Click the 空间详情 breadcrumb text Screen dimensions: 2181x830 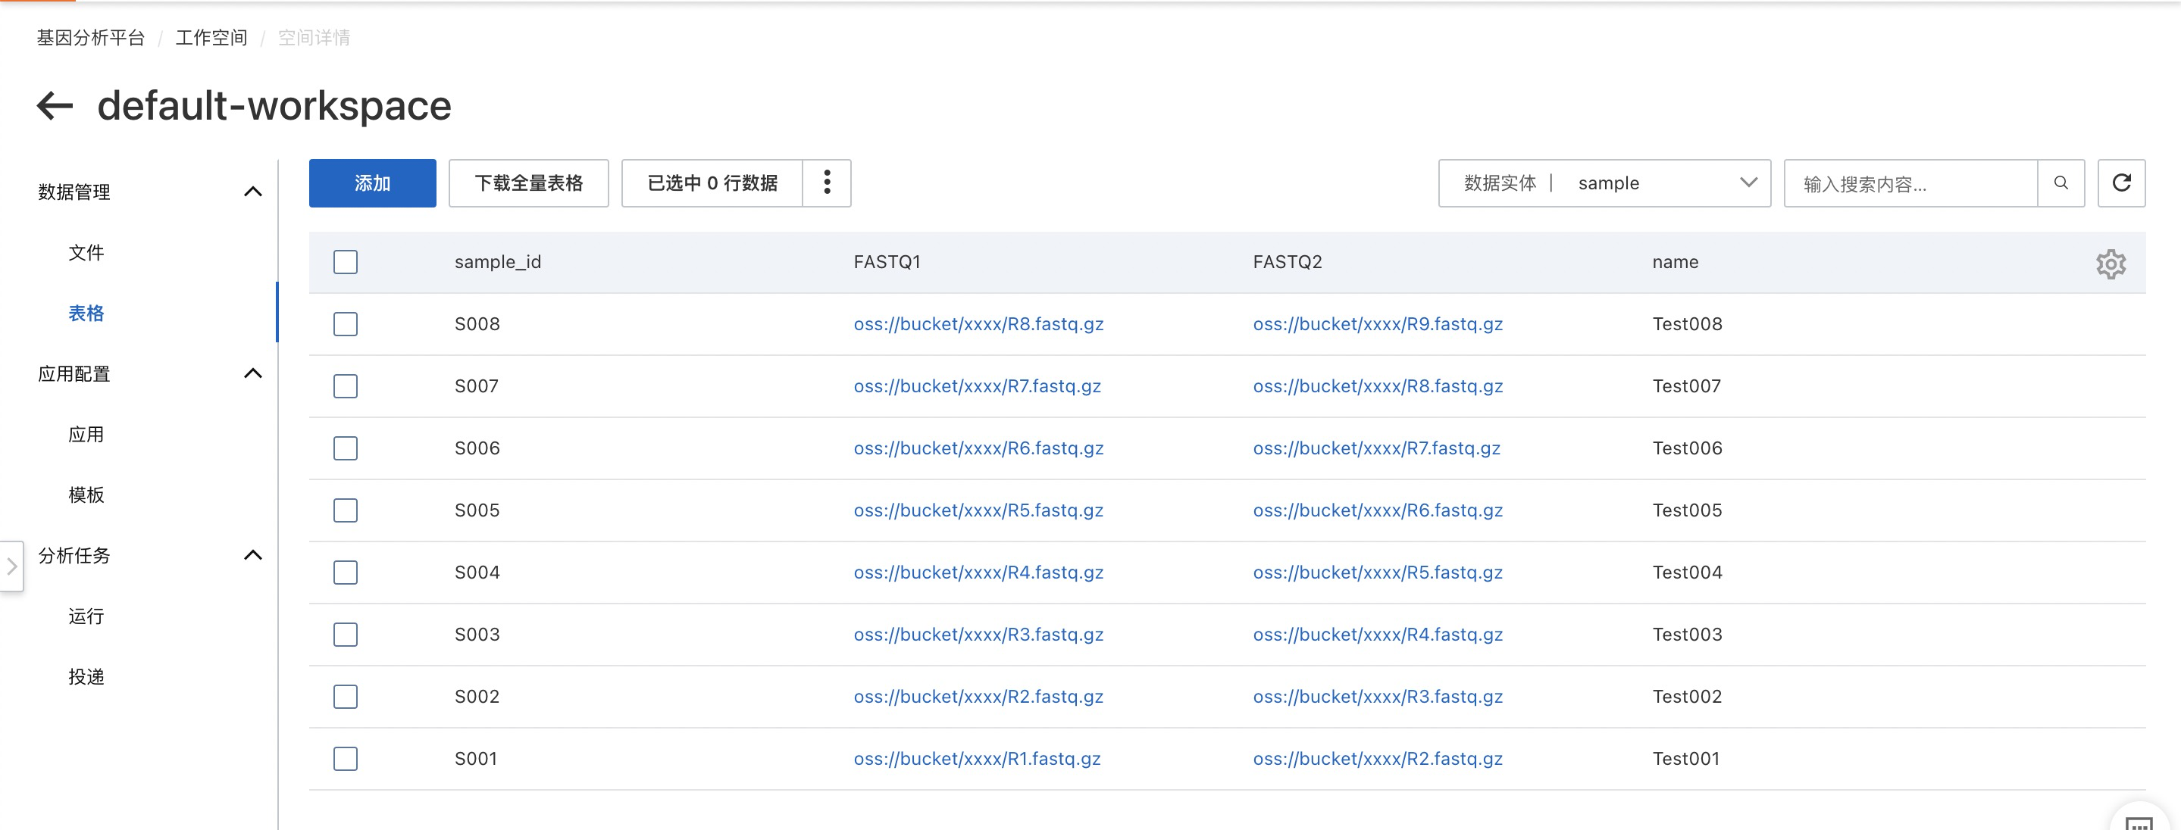click(x=314, y=37)
